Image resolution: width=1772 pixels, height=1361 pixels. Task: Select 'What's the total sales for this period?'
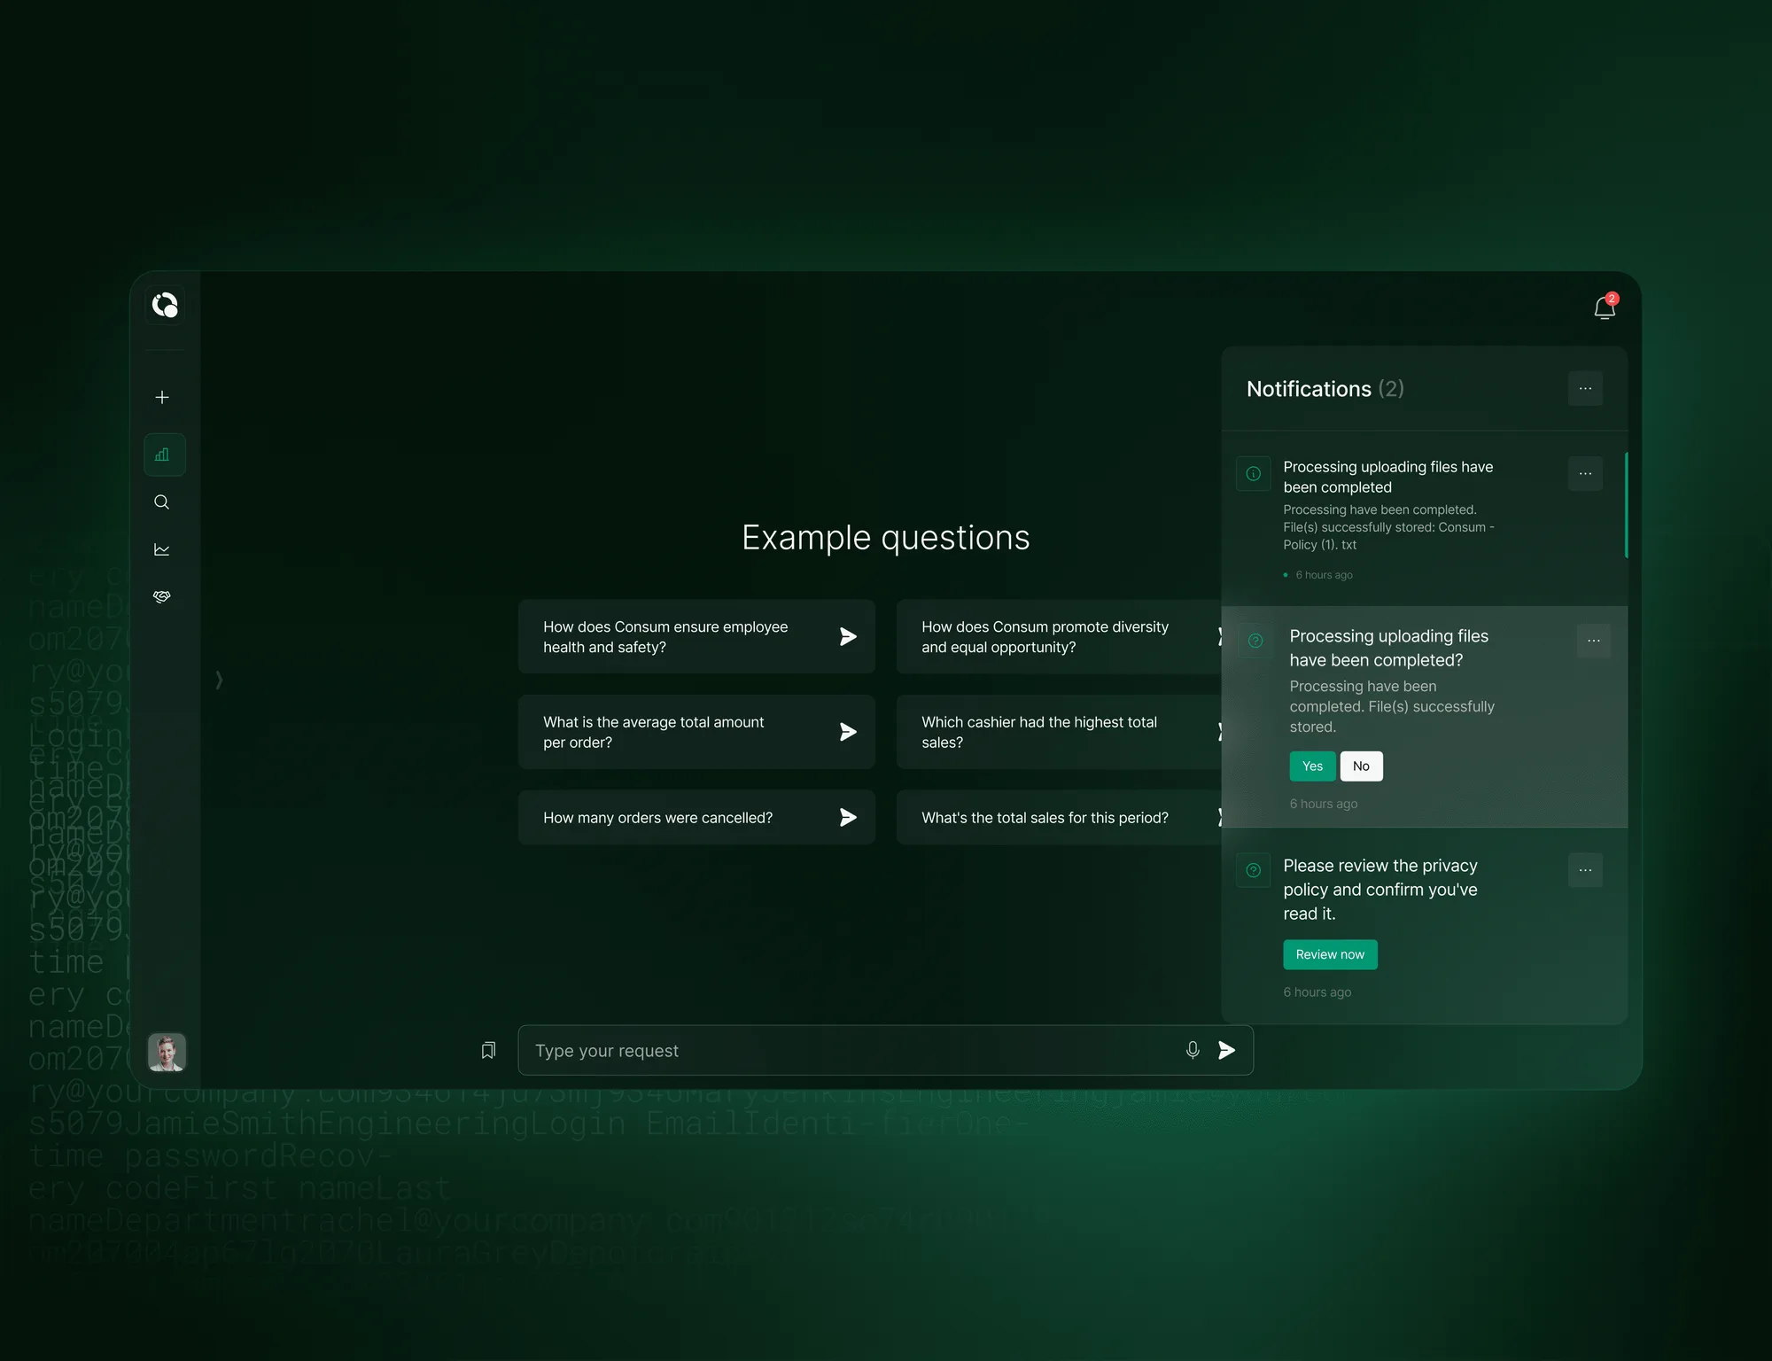click(x=1059, y=817)
